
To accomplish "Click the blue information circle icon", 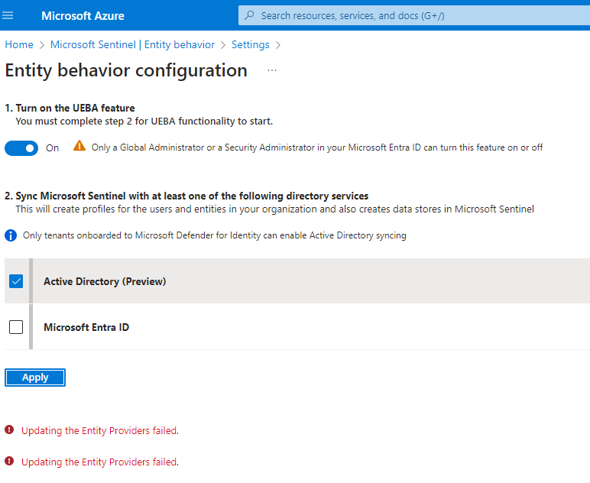I will coord(11,235).
